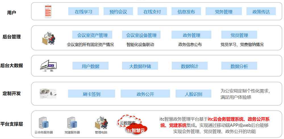Choose the 政策传达 block

click(x=261, y=12)
